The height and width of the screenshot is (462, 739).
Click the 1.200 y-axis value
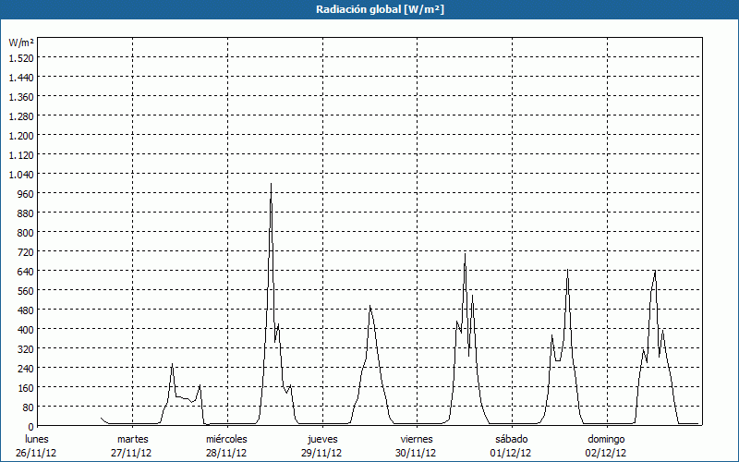[x=21, y=135]
